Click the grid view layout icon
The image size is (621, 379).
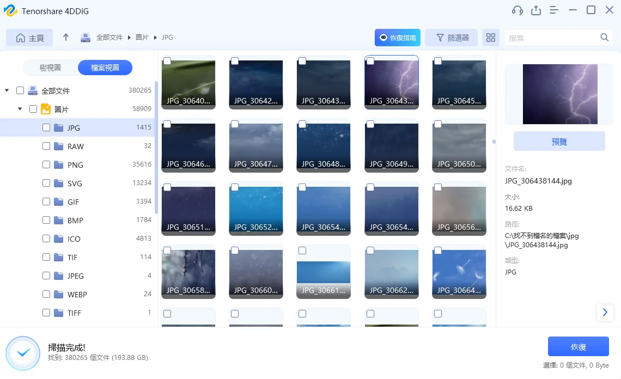[x=490, y=37]
